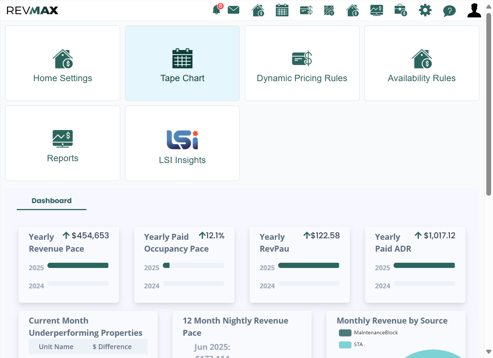Click the $122.58 RevPau value
The height and width of the screenshot is (358, 493).
click(325, 236)
